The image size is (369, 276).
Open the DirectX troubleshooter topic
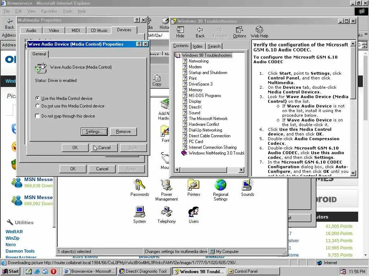pyautogui.click(x=195, y=107)
